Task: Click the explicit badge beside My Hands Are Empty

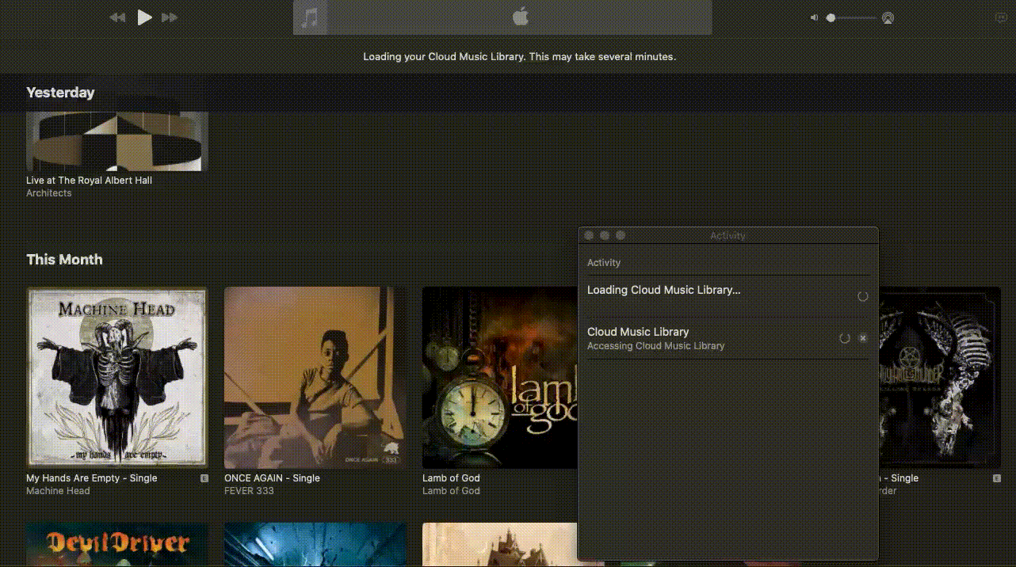Action: tap(204, 478)
